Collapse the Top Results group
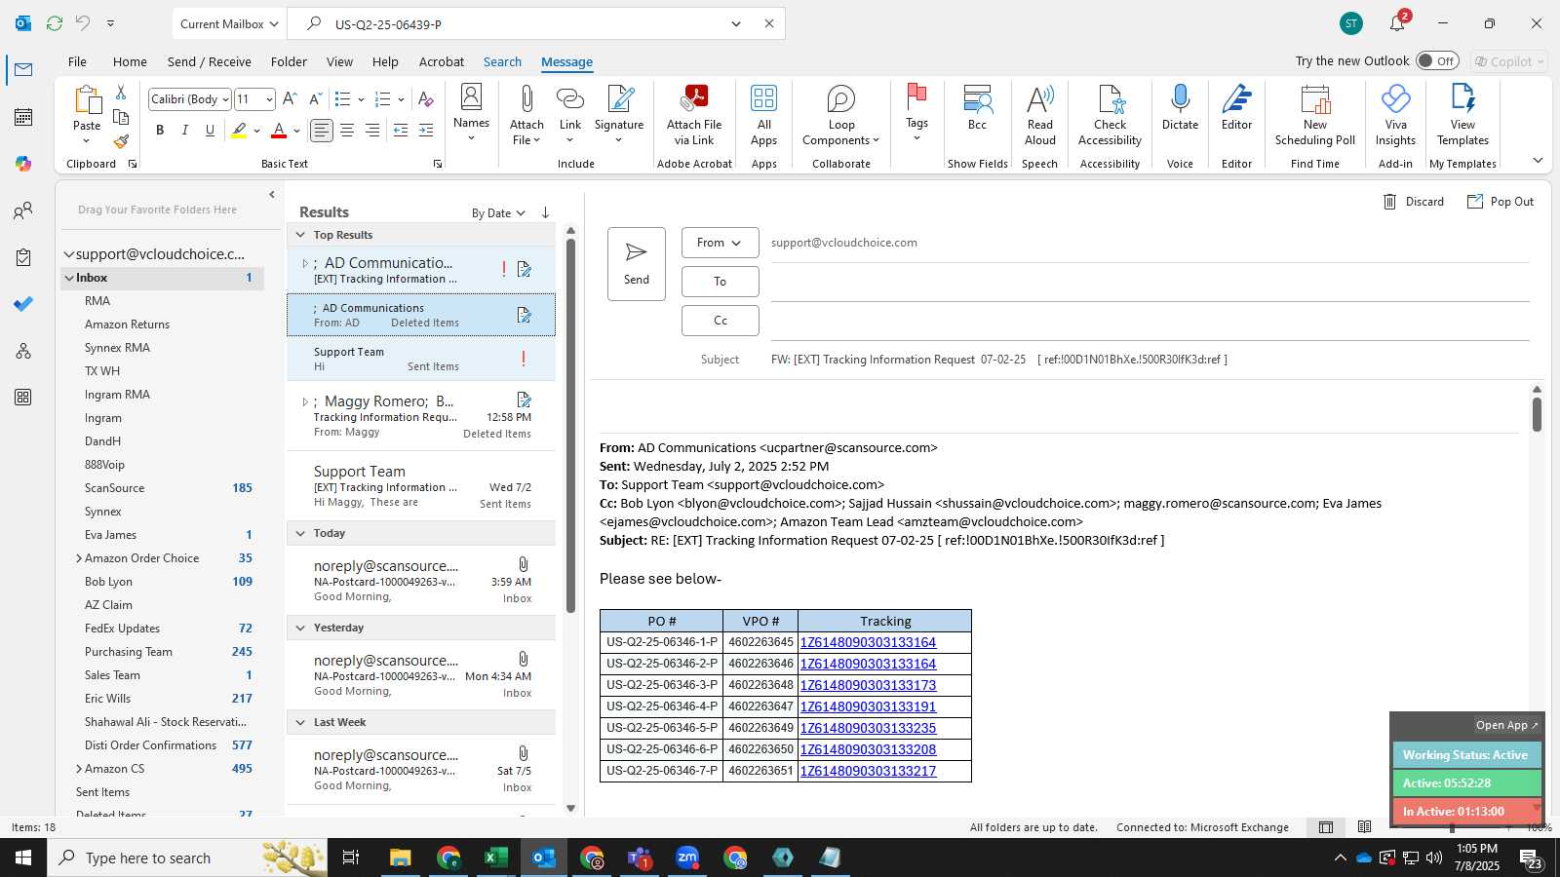This screenshot has width=1560, height=877. tap(301, 235)
